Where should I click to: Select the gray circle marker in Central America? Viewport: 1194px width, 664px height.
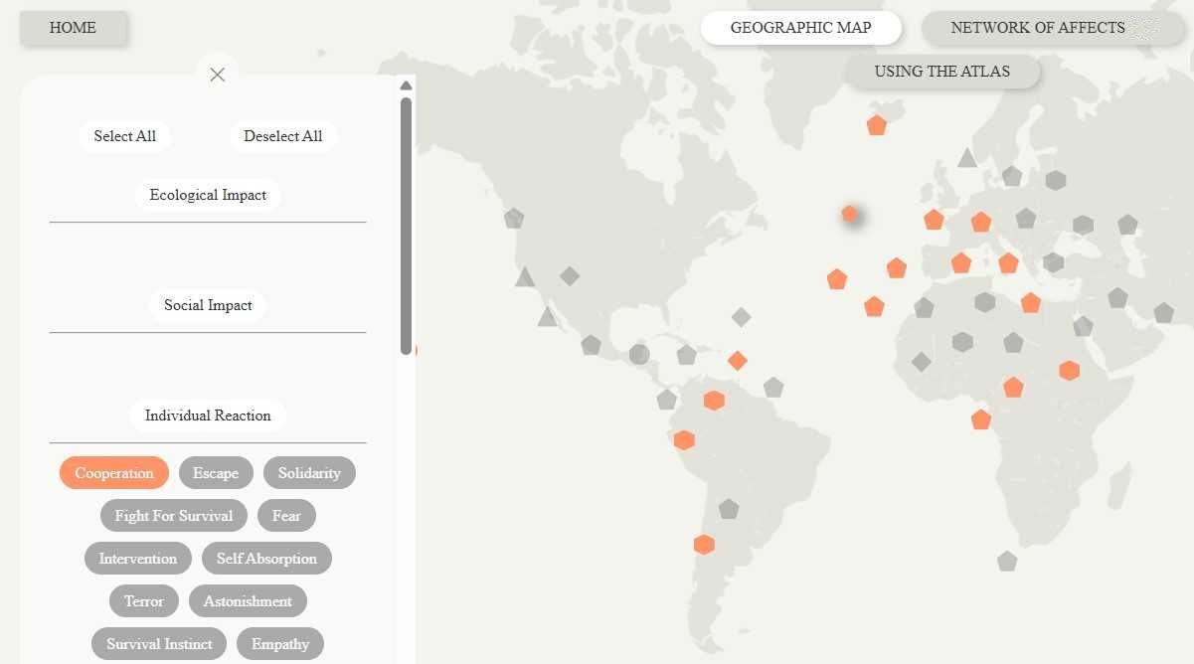click(639, 354)
